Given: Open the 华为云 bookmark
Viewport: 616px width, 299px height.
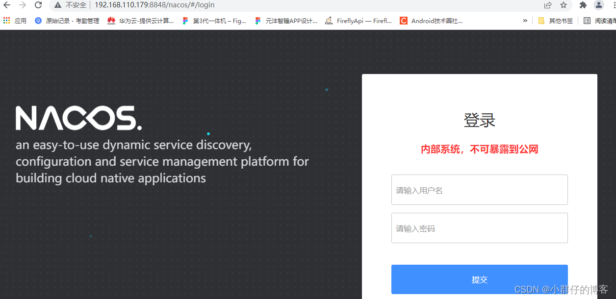Looking at the screenshot, I should [140, 21].
